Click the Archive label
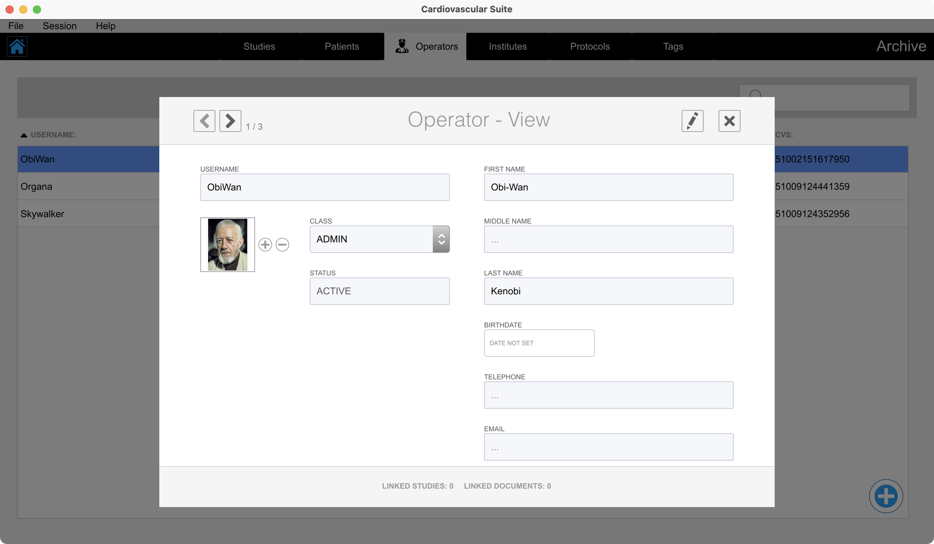 point(902,46)
